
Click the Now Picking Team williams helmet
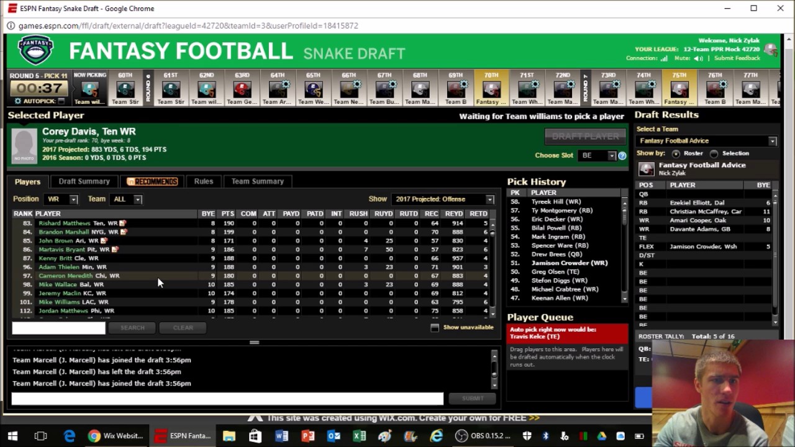pyautogui.click(x=90, y=90)
